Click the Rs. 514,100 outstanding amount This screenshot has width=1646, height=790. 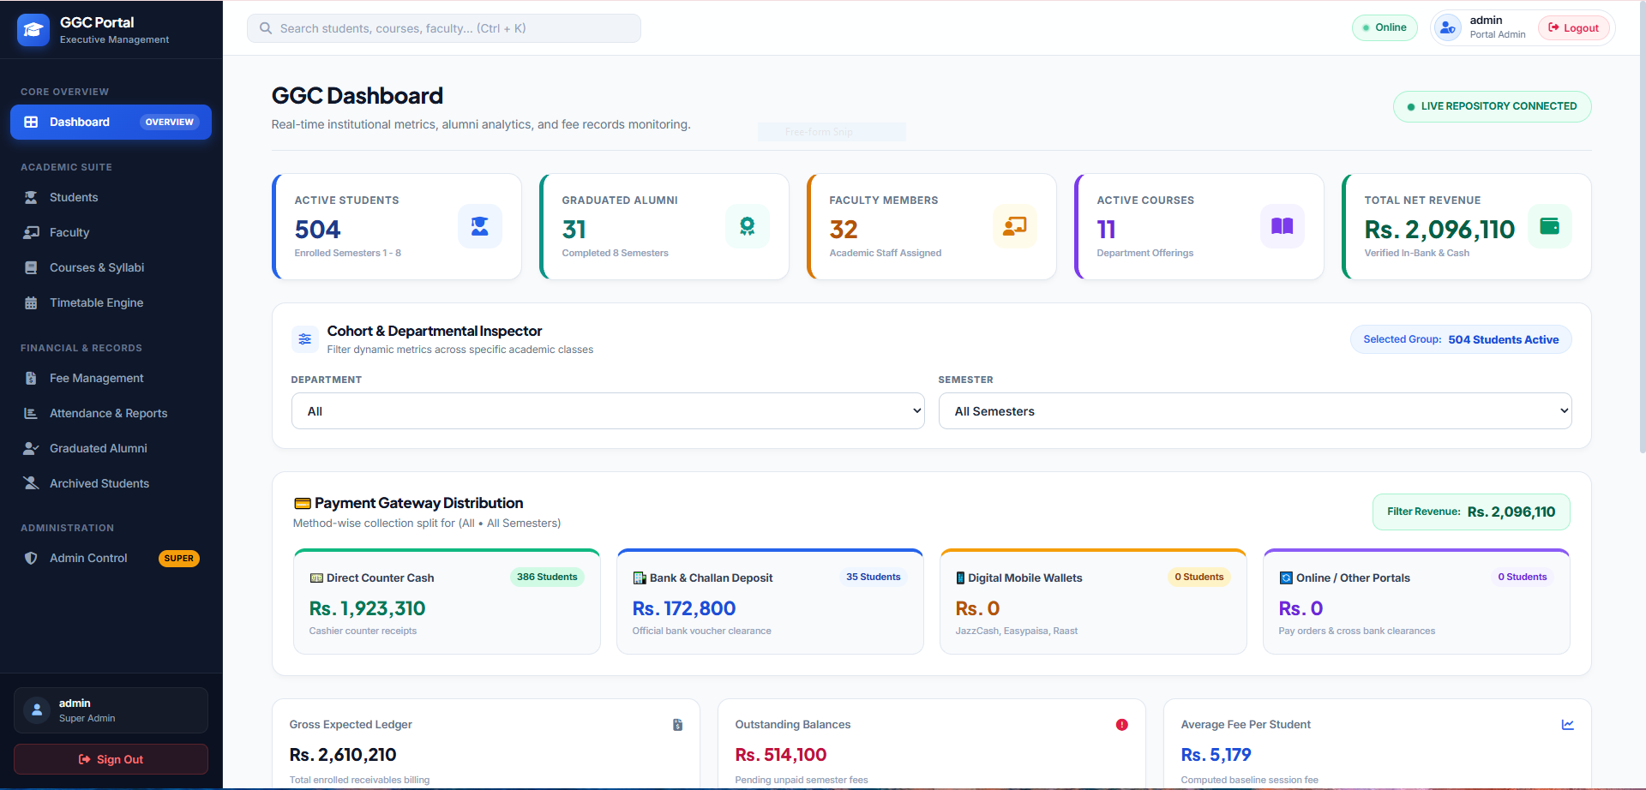point(781,755)
